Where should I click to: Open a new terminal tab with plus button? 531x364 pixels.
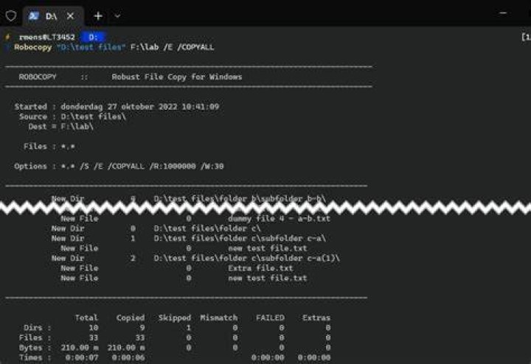98,16
